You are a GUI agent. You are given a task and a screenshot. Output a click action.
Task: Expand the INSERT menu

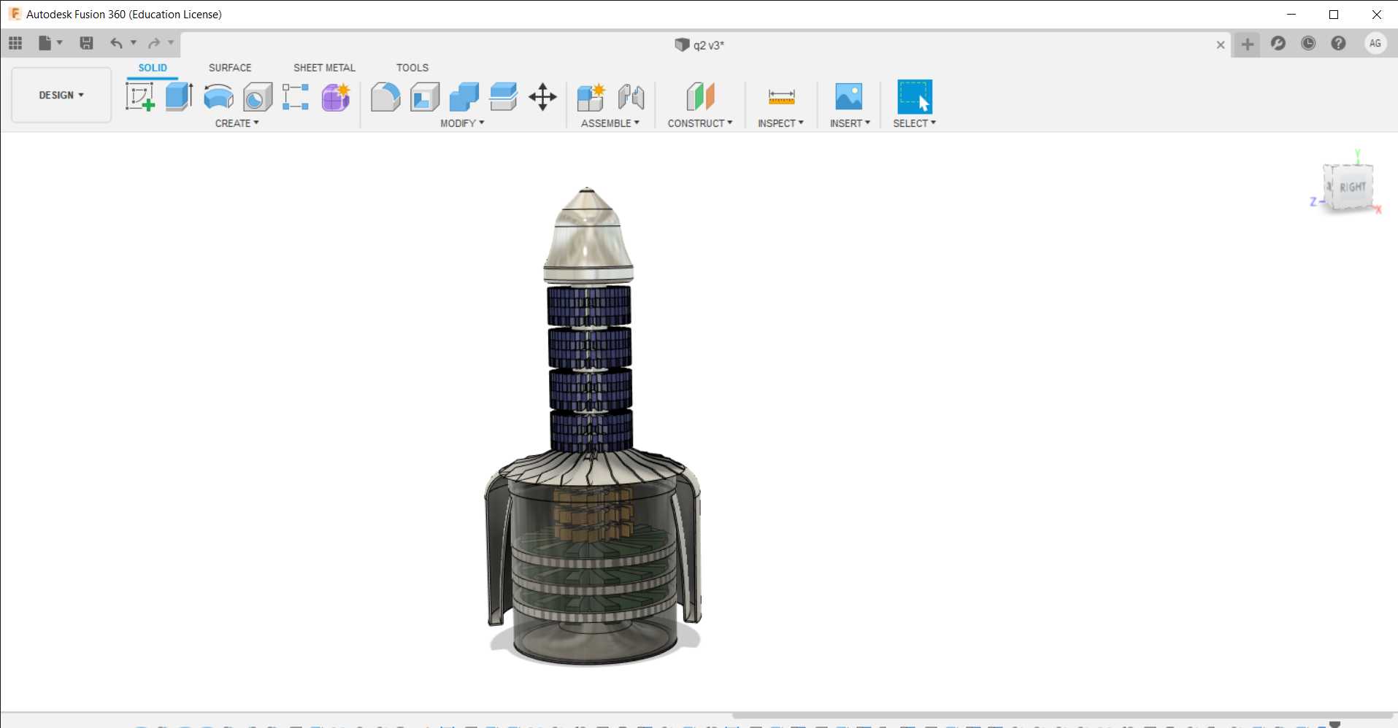850,123
